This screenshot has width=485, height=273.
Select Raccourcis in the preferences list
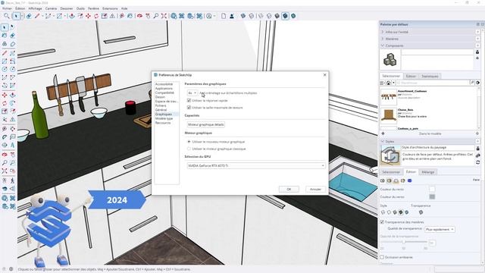tap(163, 123)
